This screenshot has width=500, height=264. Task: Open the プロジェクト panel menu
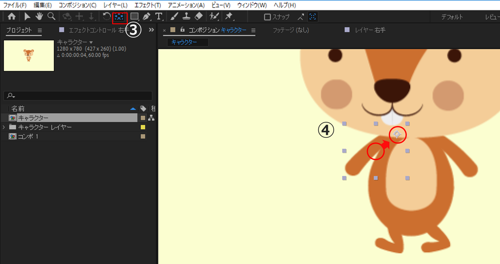(x=40, y=30)
